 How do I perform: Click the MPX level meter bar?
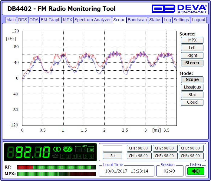coord(56,174)
